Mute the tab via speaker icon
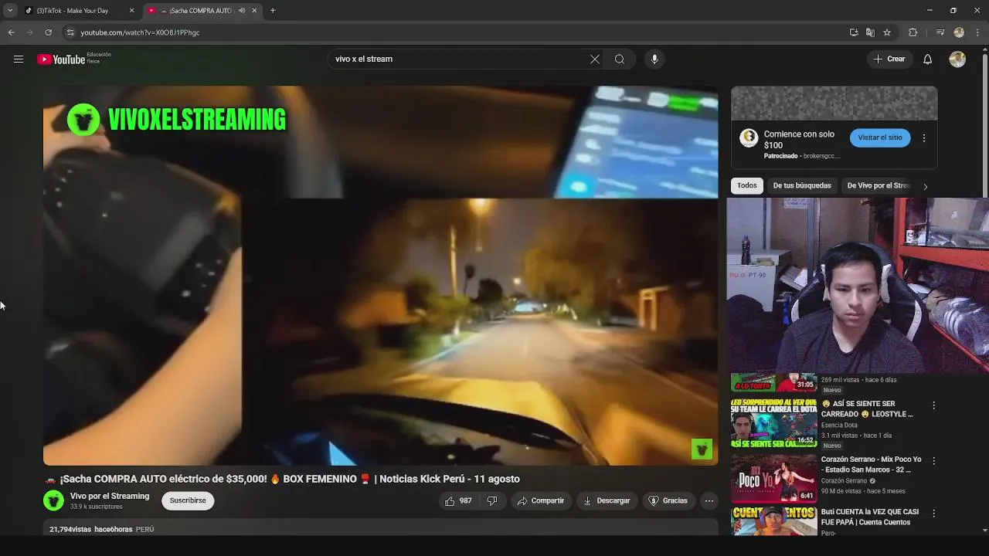 click(242, 11)
